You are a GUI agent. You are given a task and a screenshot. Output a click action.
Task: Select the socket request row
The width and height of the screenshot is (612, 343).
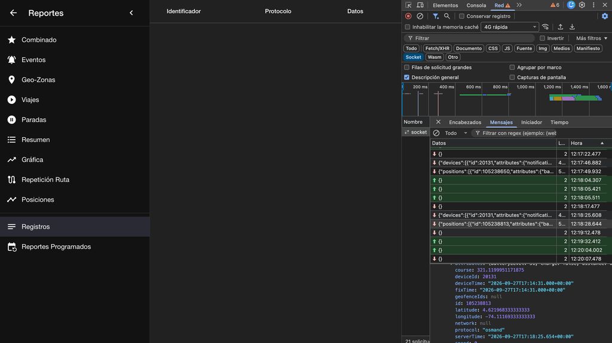[416, 132]
